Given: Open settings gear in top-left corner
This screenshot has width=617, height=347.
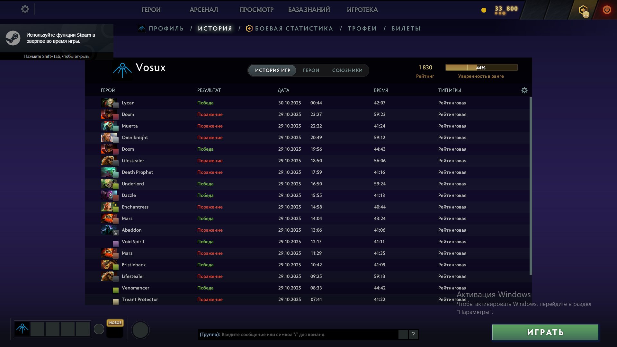Looking at the screenshot, I should 25,9.
